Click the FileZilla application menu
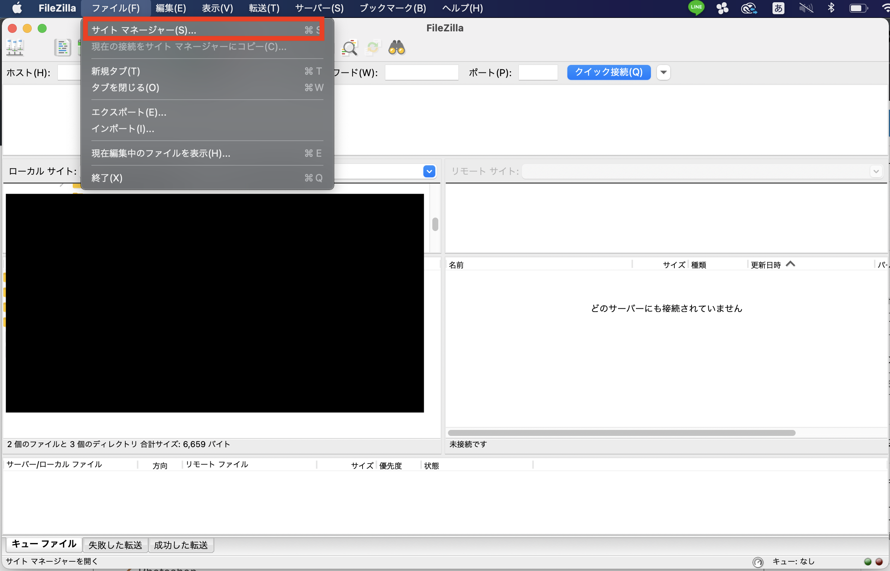This screenshot has width=890, height=571. tap(57, 8)
